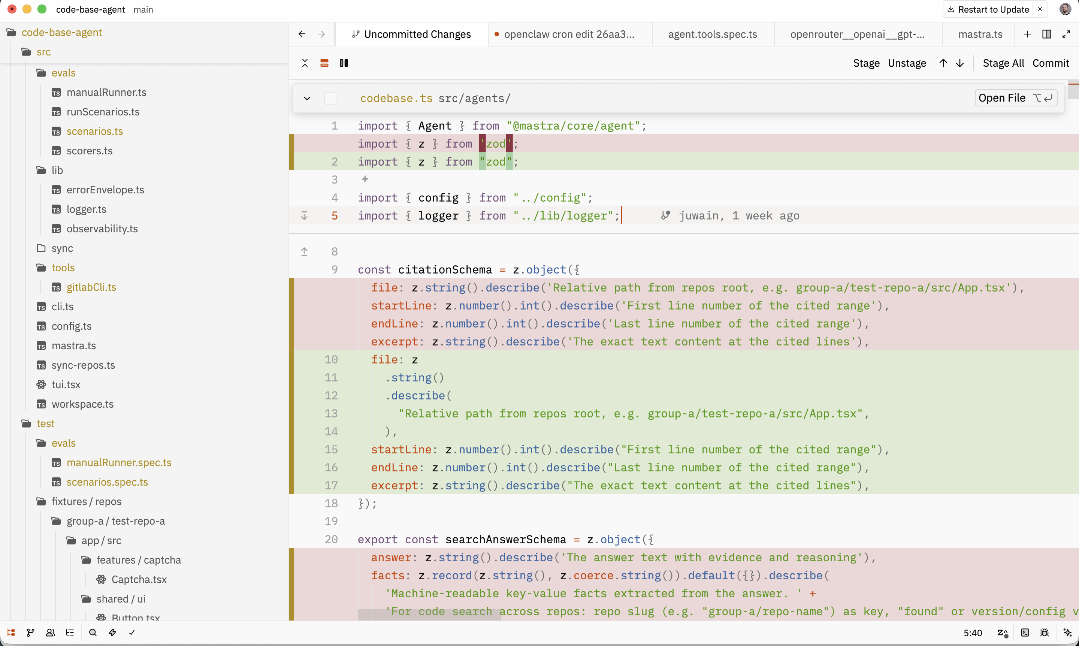Image resolution: width=1079 pixels, height=646 pixels.
Task: Toggle the codebase.ts staging checkbox
Action: click(330, 99)
